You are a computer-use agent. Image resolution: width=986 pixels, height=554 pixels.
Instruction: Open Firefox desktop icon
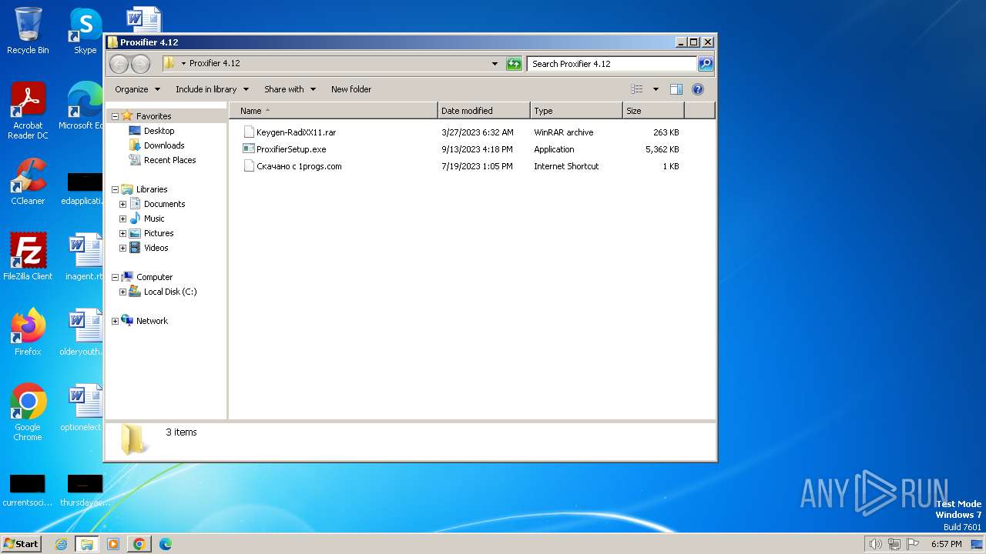(x=28, y=332)
